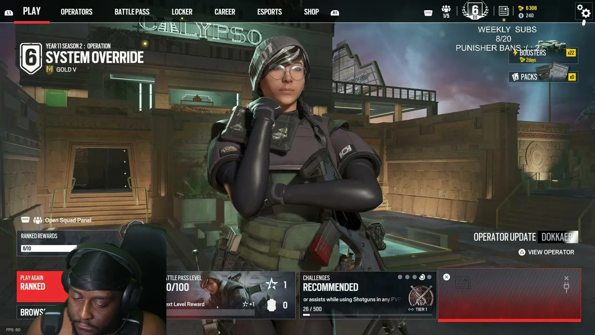
Task: Close the red notification panel
Action: [447, 277]
